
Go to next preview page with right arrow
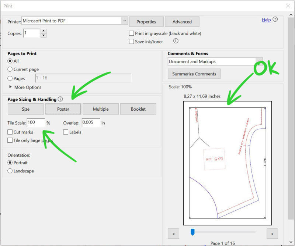(272, 233)
